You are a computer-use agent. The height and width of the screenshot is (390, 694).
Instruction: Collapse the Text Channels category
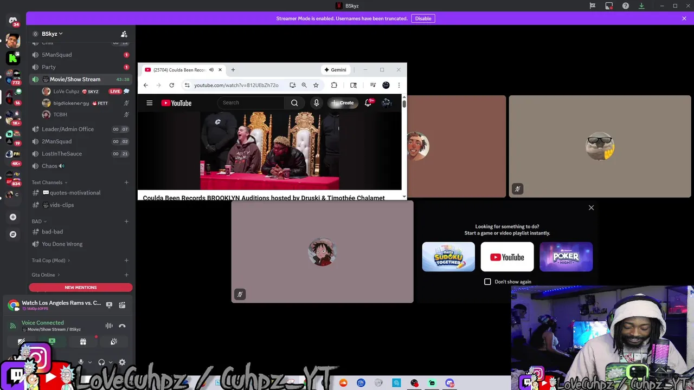click(x=50, y=183)
